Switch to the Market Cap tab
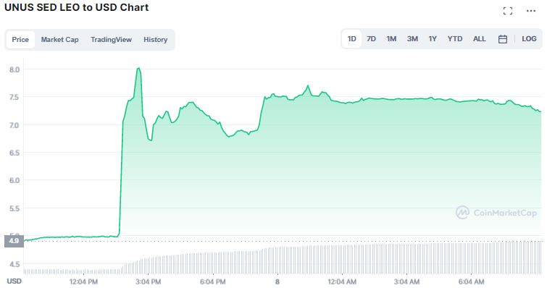The width and height of the screenshot is (547, 288). pos(59,39)
